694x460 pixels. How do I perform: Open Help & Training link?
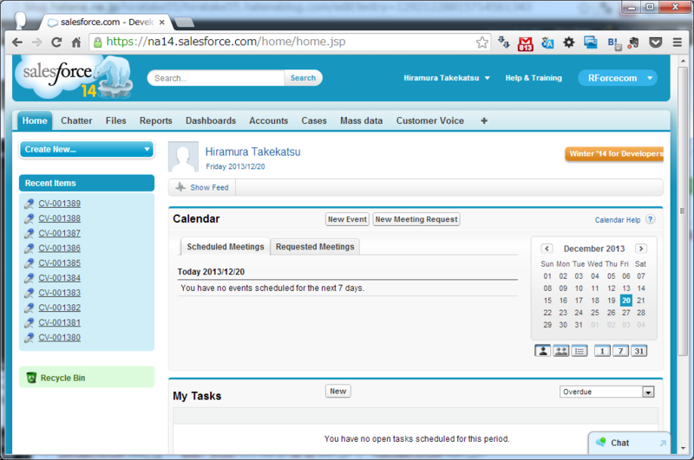534,78
